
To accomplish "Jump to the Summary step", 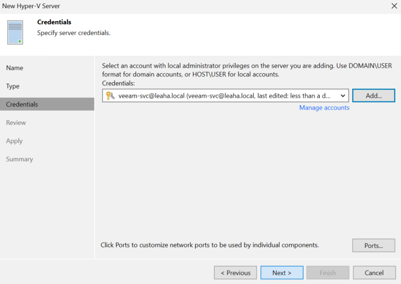I will tap(19, 159).
